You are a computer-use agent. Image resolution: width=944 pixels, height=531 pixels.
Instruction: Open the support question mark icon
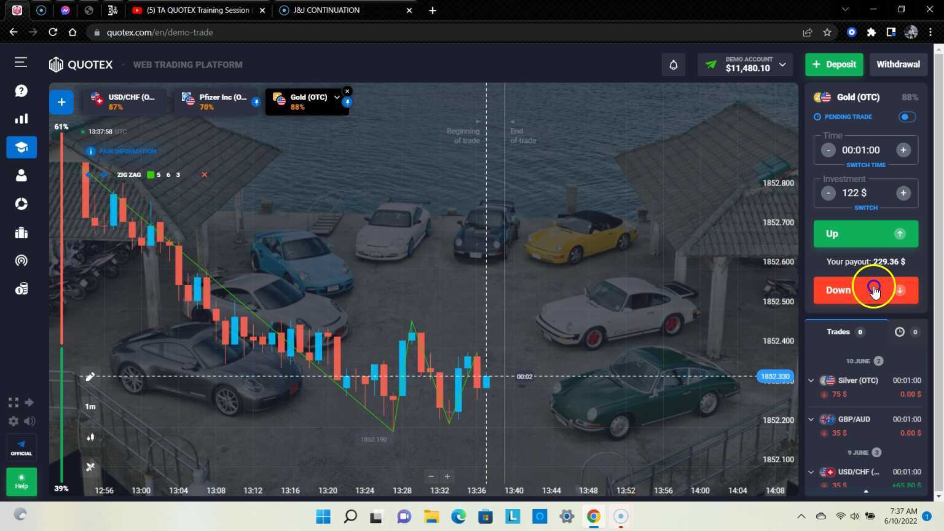[x=22, y=91]
